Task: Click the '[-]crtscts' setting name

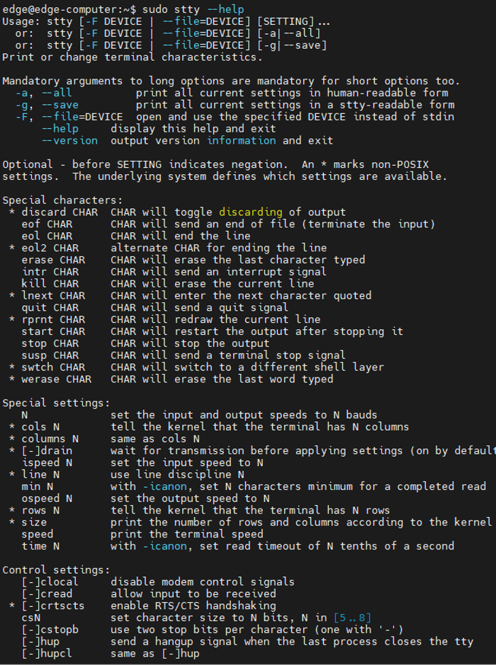Action: tap(53, 606)
